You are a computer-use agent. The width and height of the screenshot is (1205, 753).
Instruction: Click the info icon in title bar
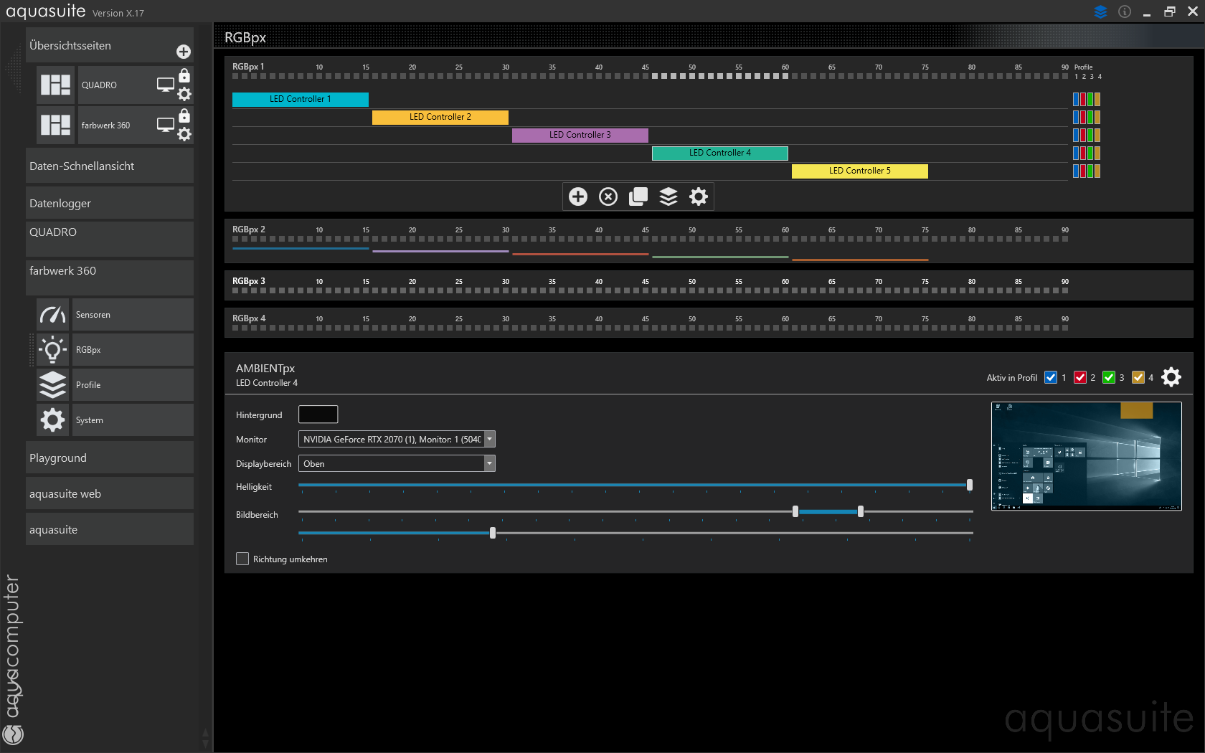coord(1125,11)
